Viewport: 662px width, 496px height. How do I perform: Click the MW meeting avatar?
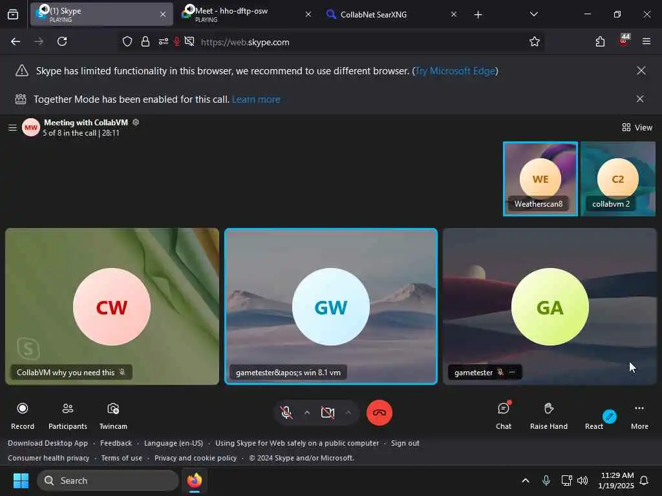point(31,127)
